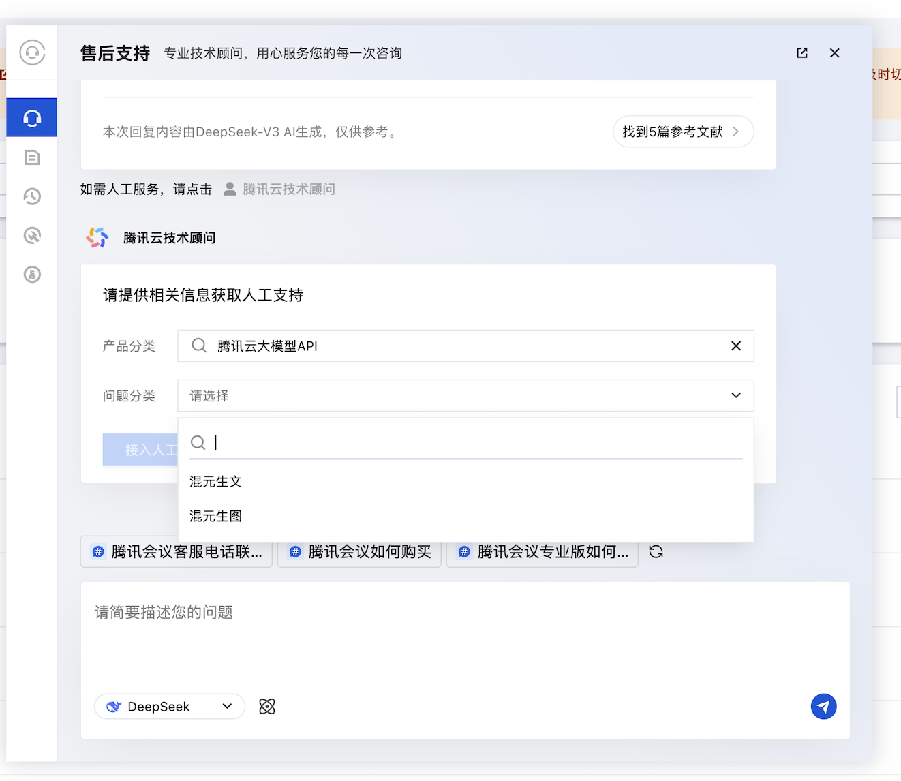This screenshot has width=901, height=781.
Task: Click suggestion 腾讯会议专业版如何...
Action: pos(543,551)
